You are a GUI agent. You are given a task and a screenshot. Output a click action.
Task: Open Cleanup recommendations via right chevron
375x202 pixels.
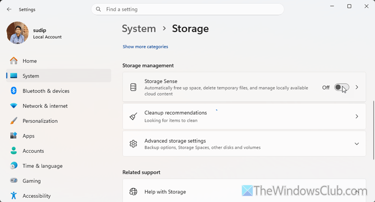pos(357,116)
